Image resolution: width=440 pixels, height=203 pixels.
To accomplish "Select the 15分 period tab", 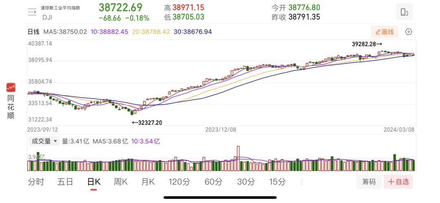I will 277,182.
